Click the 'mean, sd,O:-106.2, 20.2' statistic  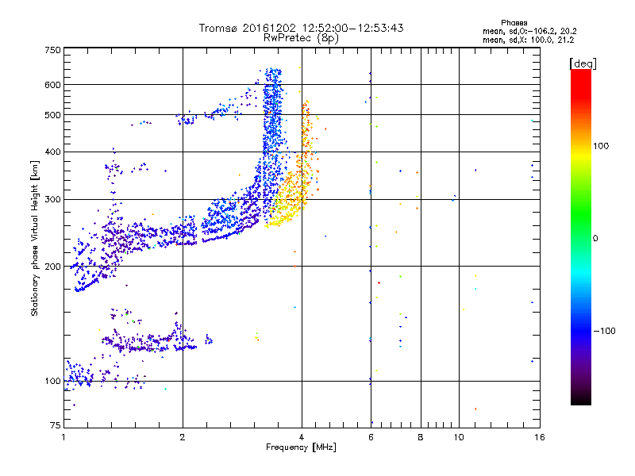click(529, 31)
